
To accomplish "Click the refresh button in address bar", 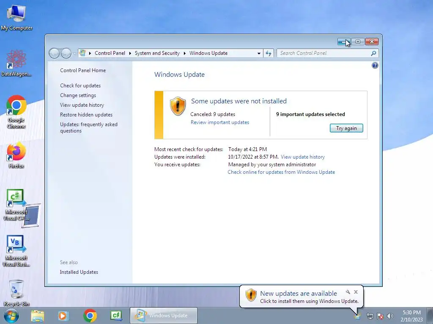I will pos(269,53).
